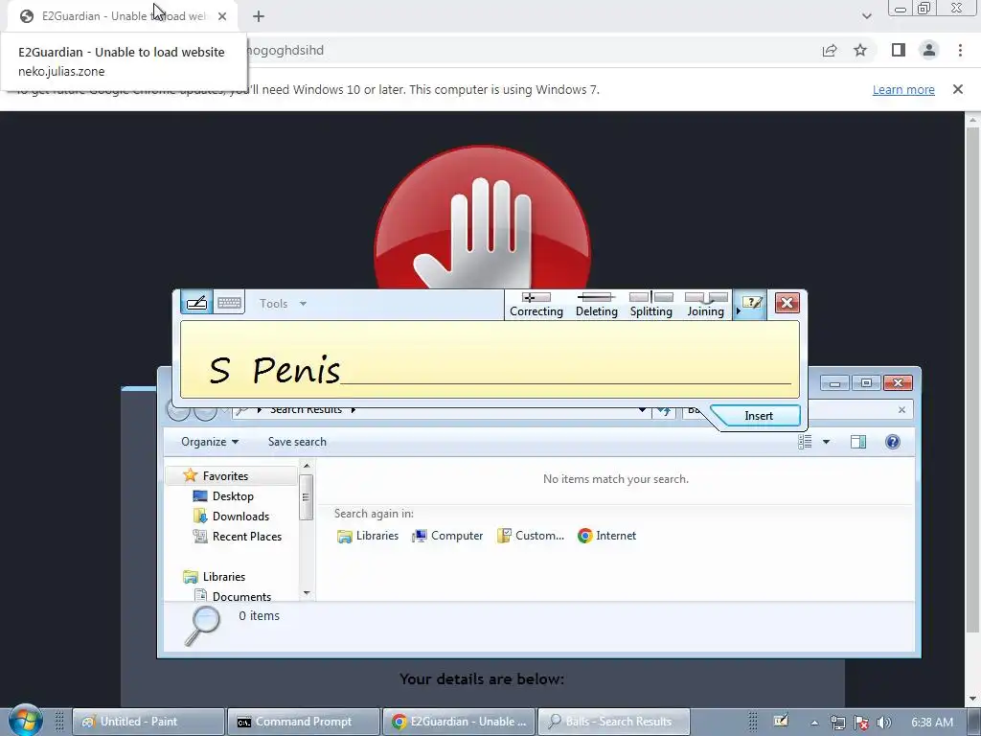
Task: Open Downloads in Favorites
Action: (240, 517)
